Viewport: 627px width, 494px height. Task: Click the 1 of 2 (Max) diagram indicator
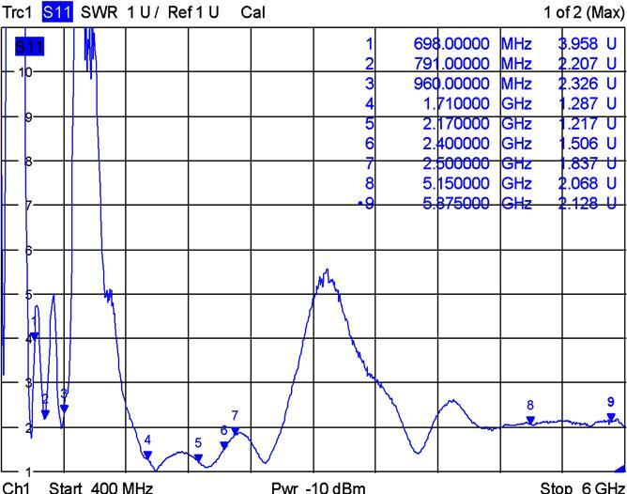pyautogui.click(x=582, y=13)
